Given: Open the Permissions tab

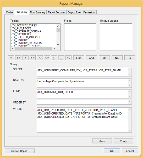Looking at the screenshot, I should [x=89, y=12].
